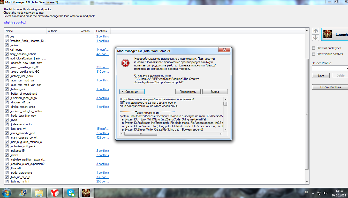
Task: Toggle _illyria mod checkbox
Action: pos(7,120)
